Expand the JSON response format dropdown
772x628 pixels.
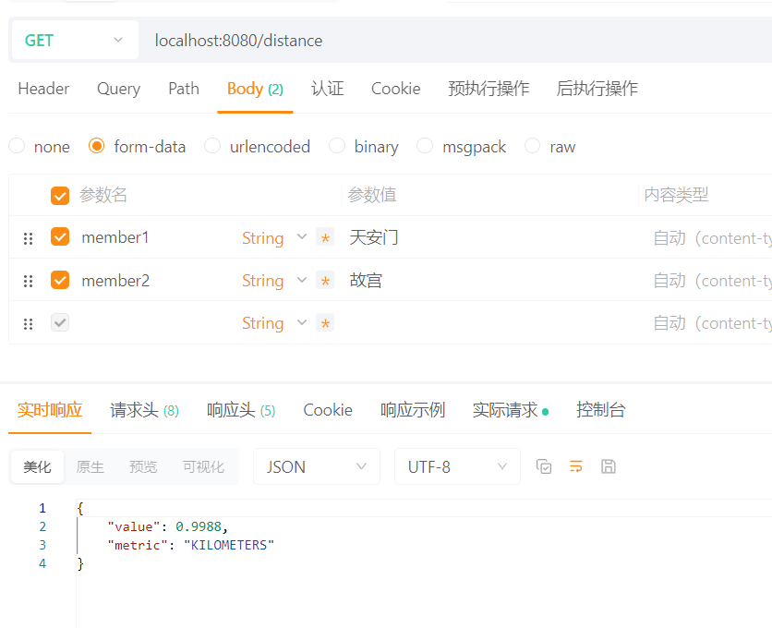click(x=316, y=466)
